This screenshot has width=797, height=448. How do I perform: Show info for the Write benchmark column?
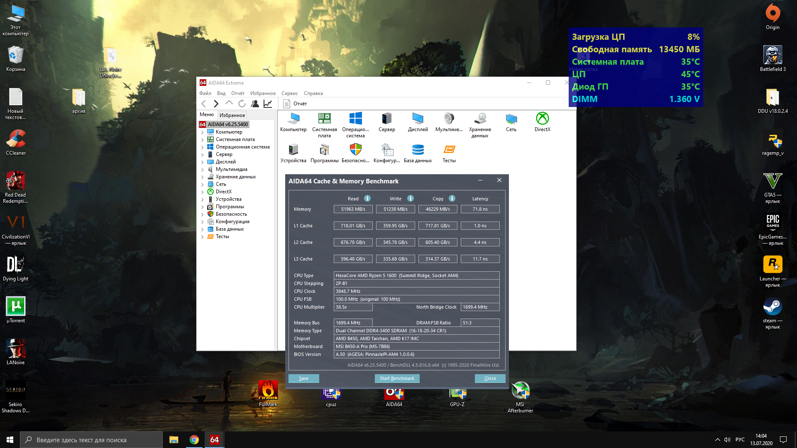pos(411,198)
